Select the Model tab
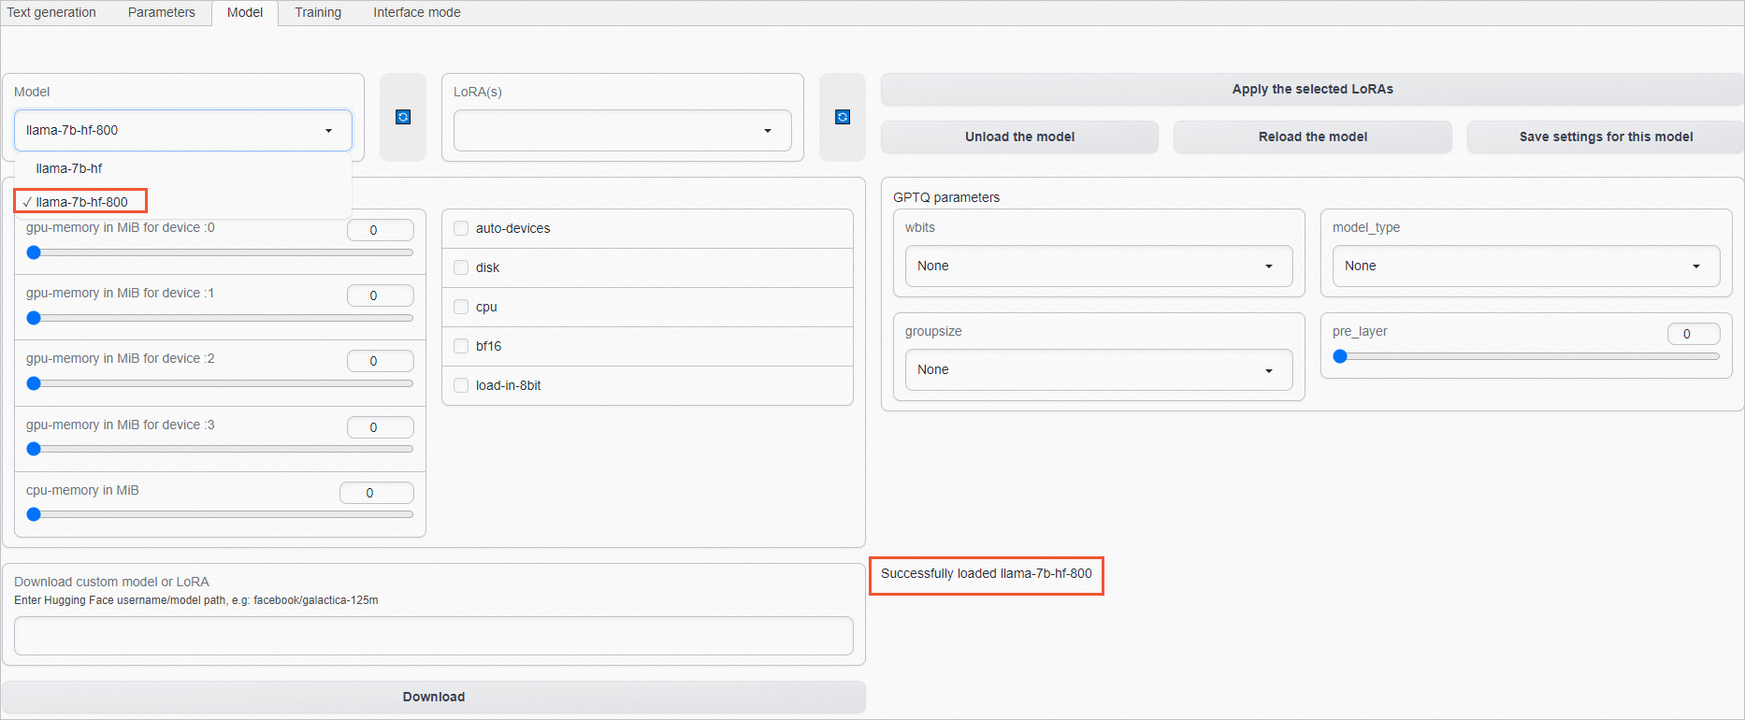1745x720 pixels. 245,12
